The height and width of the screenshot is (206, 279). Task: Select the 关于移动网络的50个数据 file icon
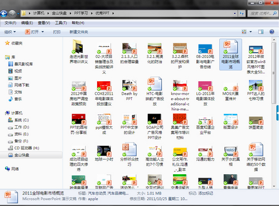(x=256, y=149)
